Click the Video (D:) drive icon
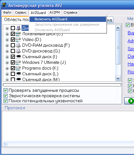 pyautogui.click(x=18, y=40)
